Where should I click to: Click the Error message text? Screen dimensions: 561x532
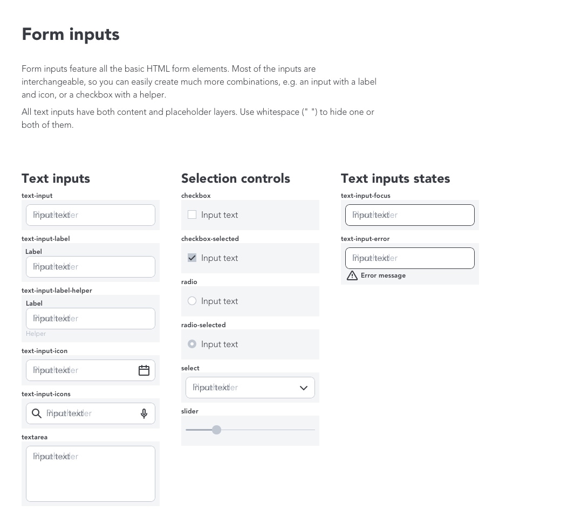[383, 275]
